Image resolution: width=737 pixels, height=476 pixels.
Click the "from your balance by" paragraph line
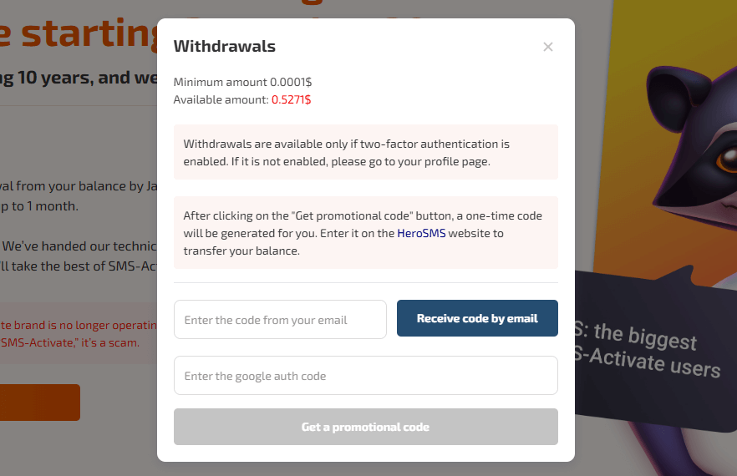(x=79, y=185)
